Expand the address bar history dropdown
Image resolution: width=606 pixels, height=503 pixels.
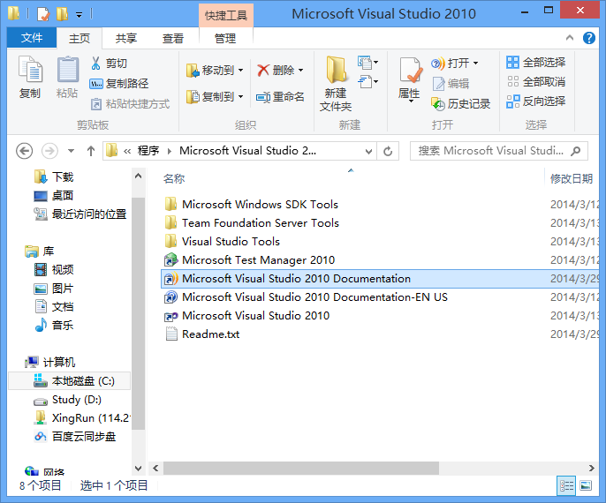[368, 151]
